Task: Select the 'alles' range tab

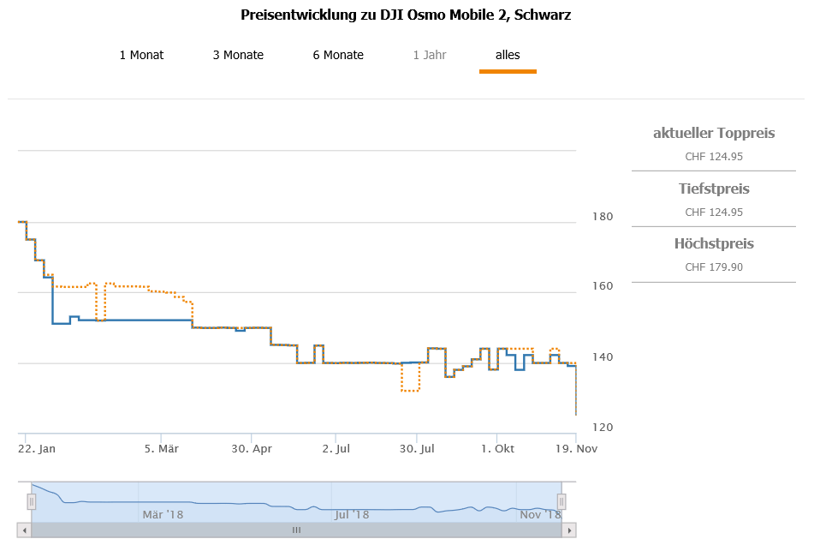Action: (508, 56)
